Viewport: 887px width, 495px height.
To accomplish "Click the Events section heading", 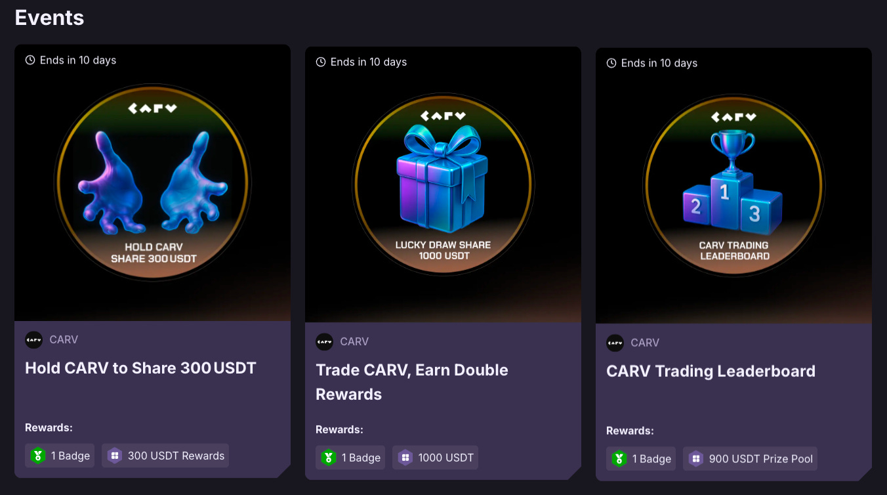I will click(x=49, y=18).
